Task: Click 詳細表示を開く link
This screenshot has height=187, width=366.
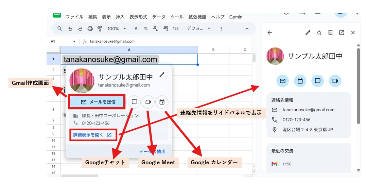Action: pyautogui.click(x=92, y=135)
